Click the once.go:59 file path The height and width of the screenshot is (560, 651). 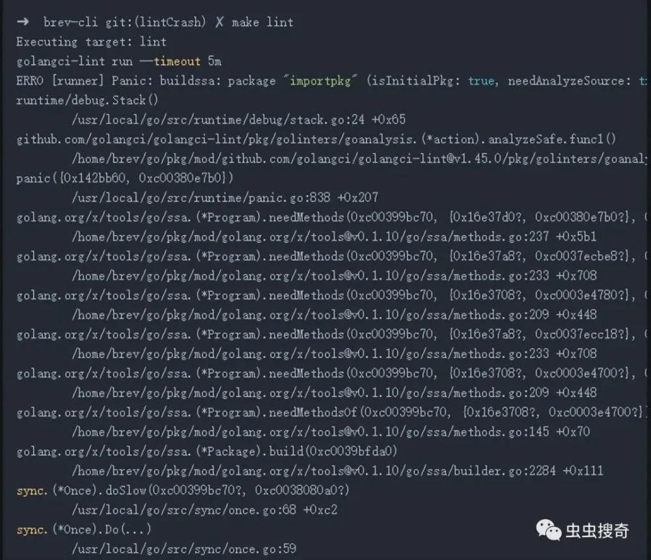[x=184, y=549]
